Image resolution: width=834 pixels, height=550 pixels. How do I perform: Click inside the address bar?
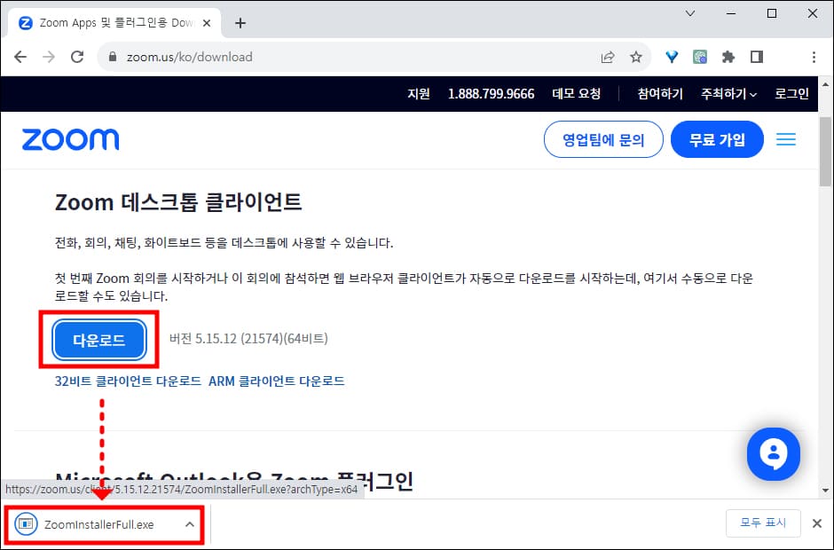point(266,56)
